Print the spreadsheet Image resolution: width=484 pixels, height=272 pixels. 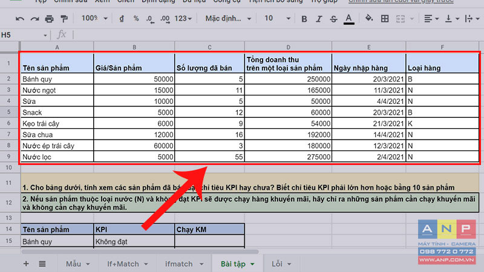pyautogui.click(x=49, y=19)
